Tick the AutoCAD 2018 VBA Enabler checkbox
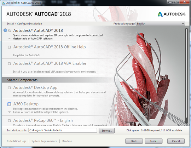 click(9, 64)
